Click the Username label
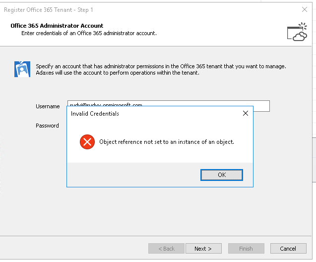 48,106
